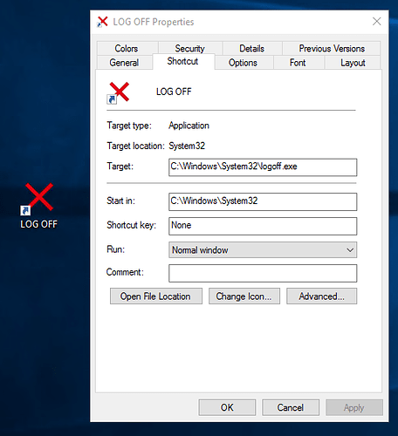Click the Shortcut key field showing None
Screen dimensions: 398x436
(263, 226)
